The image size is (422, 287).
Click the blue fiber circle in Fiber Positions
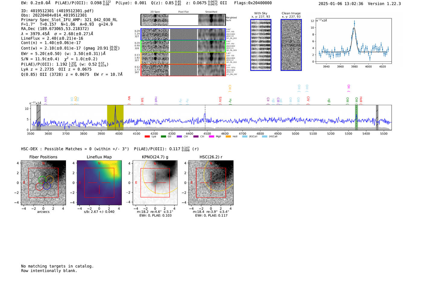click(47, 186)
